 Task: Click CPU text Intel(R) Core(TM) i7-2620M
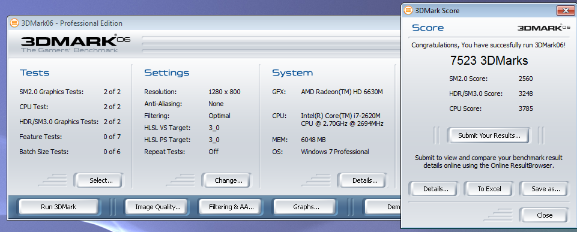click(x=340, y=116)
